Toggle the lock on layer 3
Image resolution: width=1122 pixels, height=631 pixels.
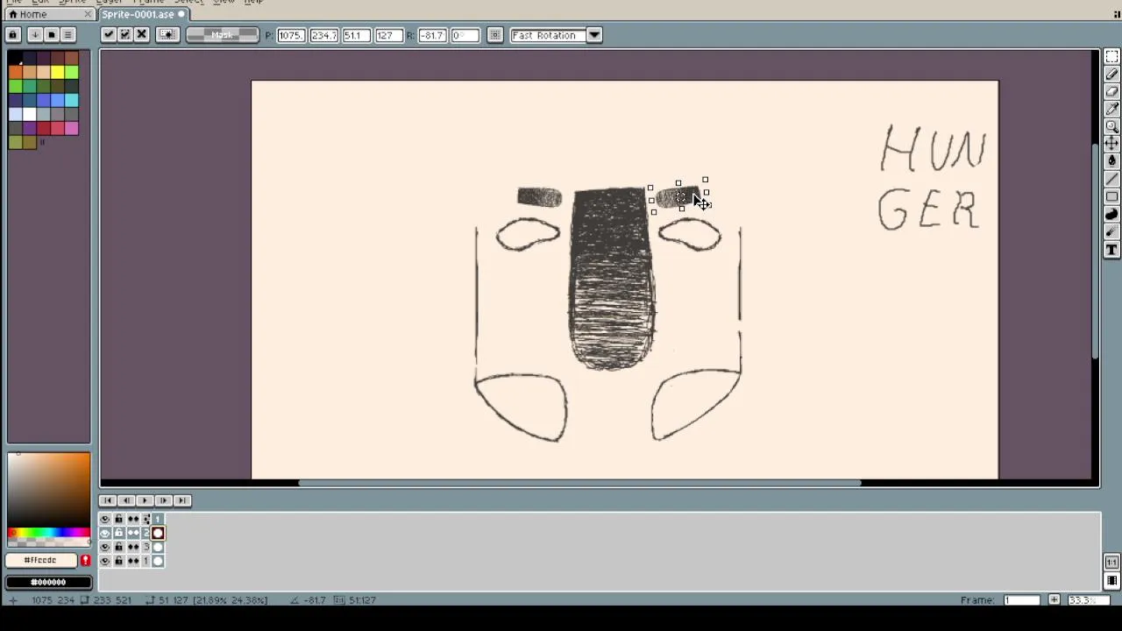pos(119,547)
